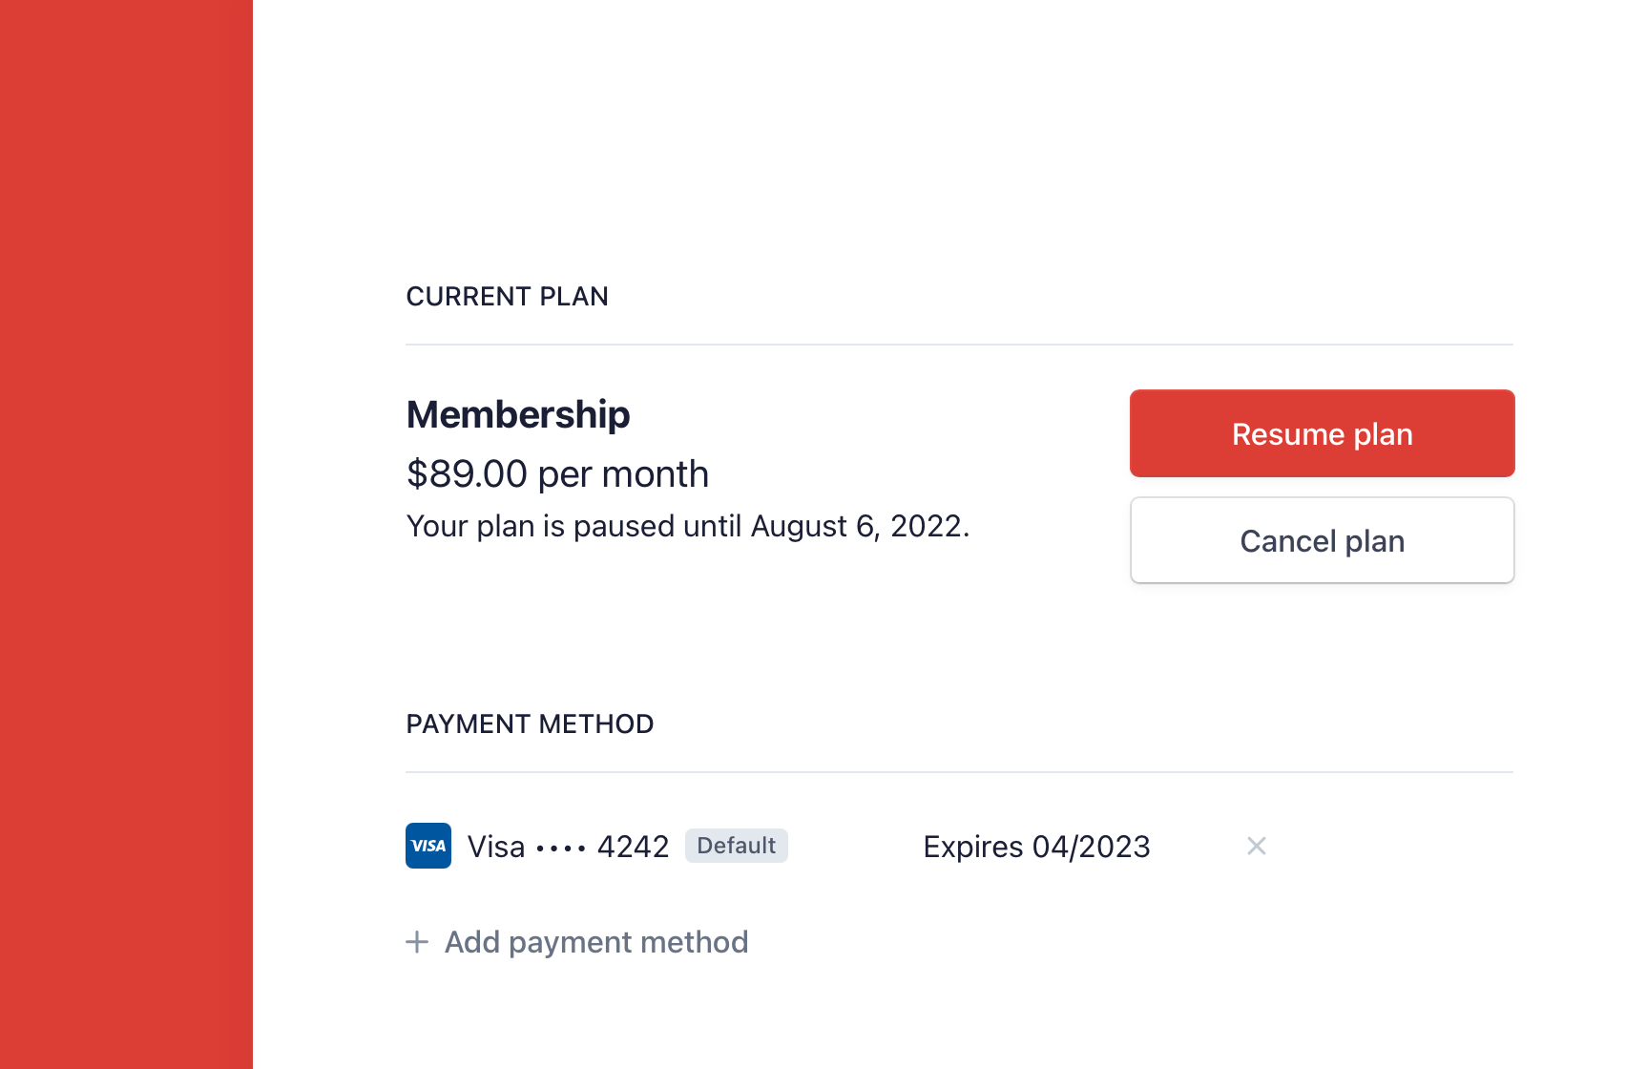The width and height of the screenshot is (1647, 1069).
Task: Click the plus icon for adding payment
Action: pyautogui.click(x=417, y=942)
